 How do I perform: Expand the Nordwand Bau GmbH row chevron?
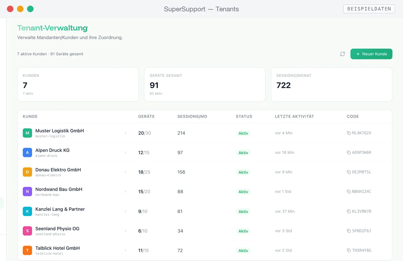pos(125,192)
